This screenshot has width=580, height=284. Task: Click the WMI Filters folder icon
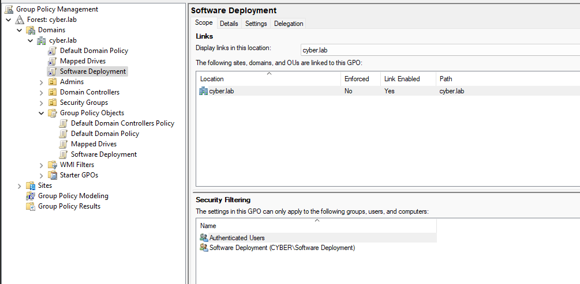53,165
